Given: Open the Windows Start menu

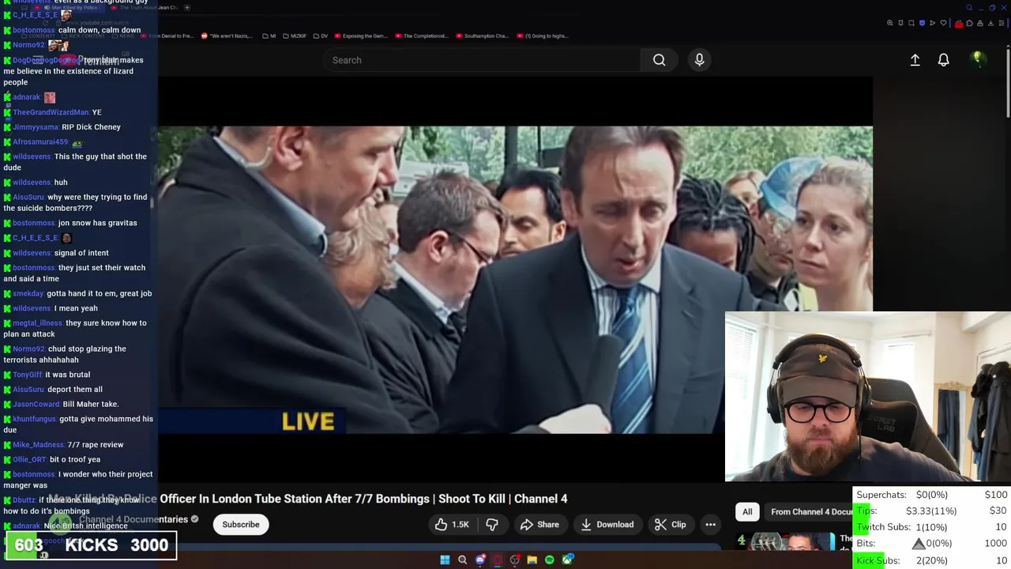Looking at the screenshot, I should coord(445,560).
